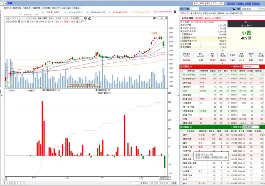Tick the checkbox for 港商野村 row
This screenshot has height=186, width=265.
181,87
